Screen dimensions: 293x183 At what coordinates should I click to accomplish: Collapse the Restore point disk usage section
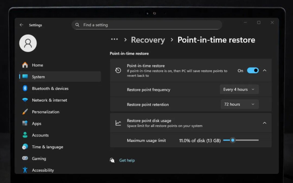coord(265,123)
